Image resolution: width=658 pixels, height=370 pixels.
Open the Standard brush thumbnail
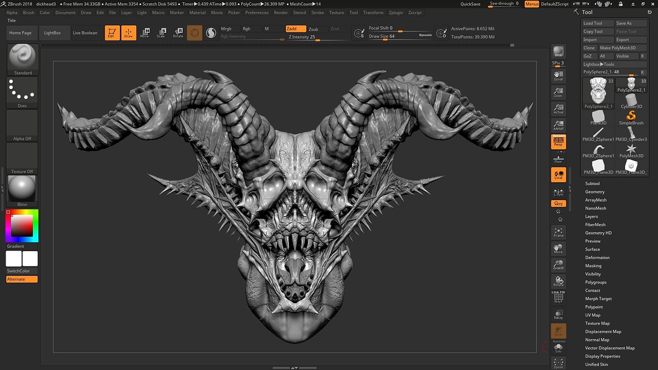tap(22, 59)
